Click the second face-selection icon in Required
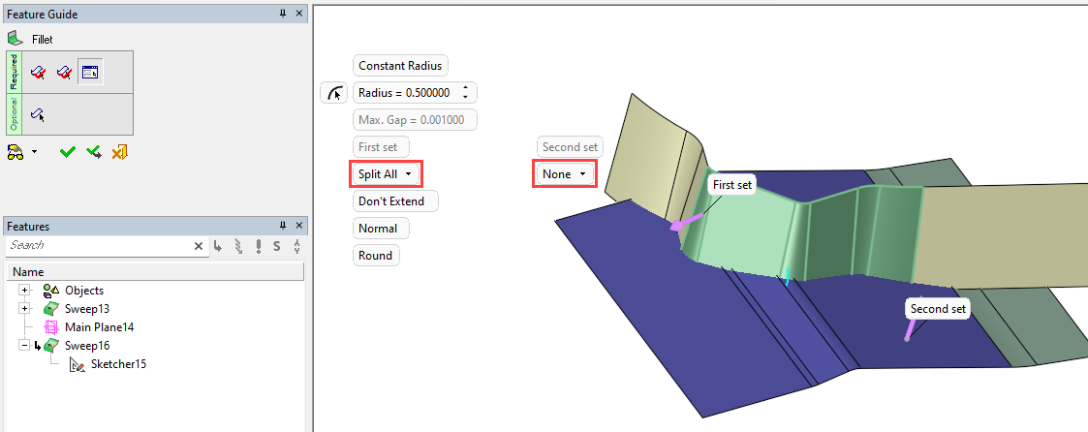This screenshot has width=1088, height=432. click(64, 73)
